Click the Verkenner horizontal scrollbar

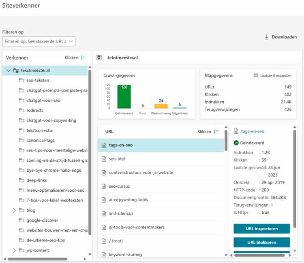[x=37, y=259]
